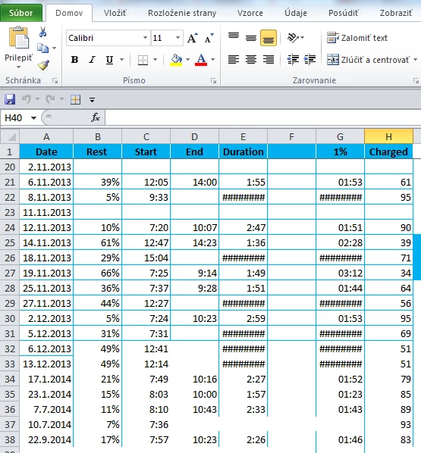Open underline style dropdown arrow

[122, 60]
